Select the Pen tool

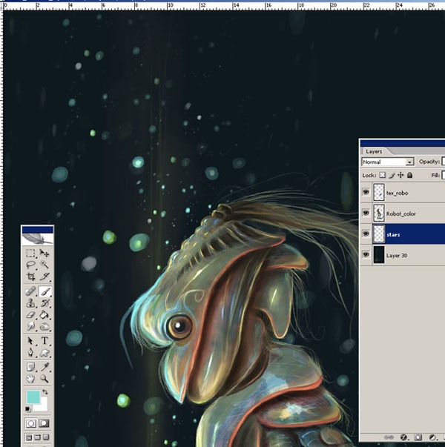click(x=30, y=353)
